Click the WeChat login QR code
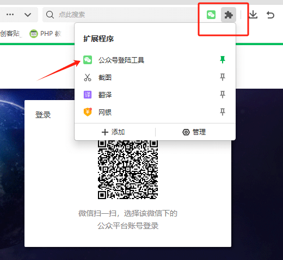Viewport: 283px width, 260px height. click(128, 170)
